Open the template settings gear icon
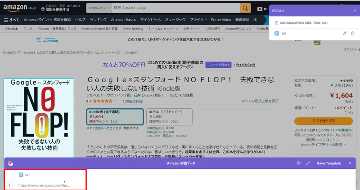 tap(298, 163)
